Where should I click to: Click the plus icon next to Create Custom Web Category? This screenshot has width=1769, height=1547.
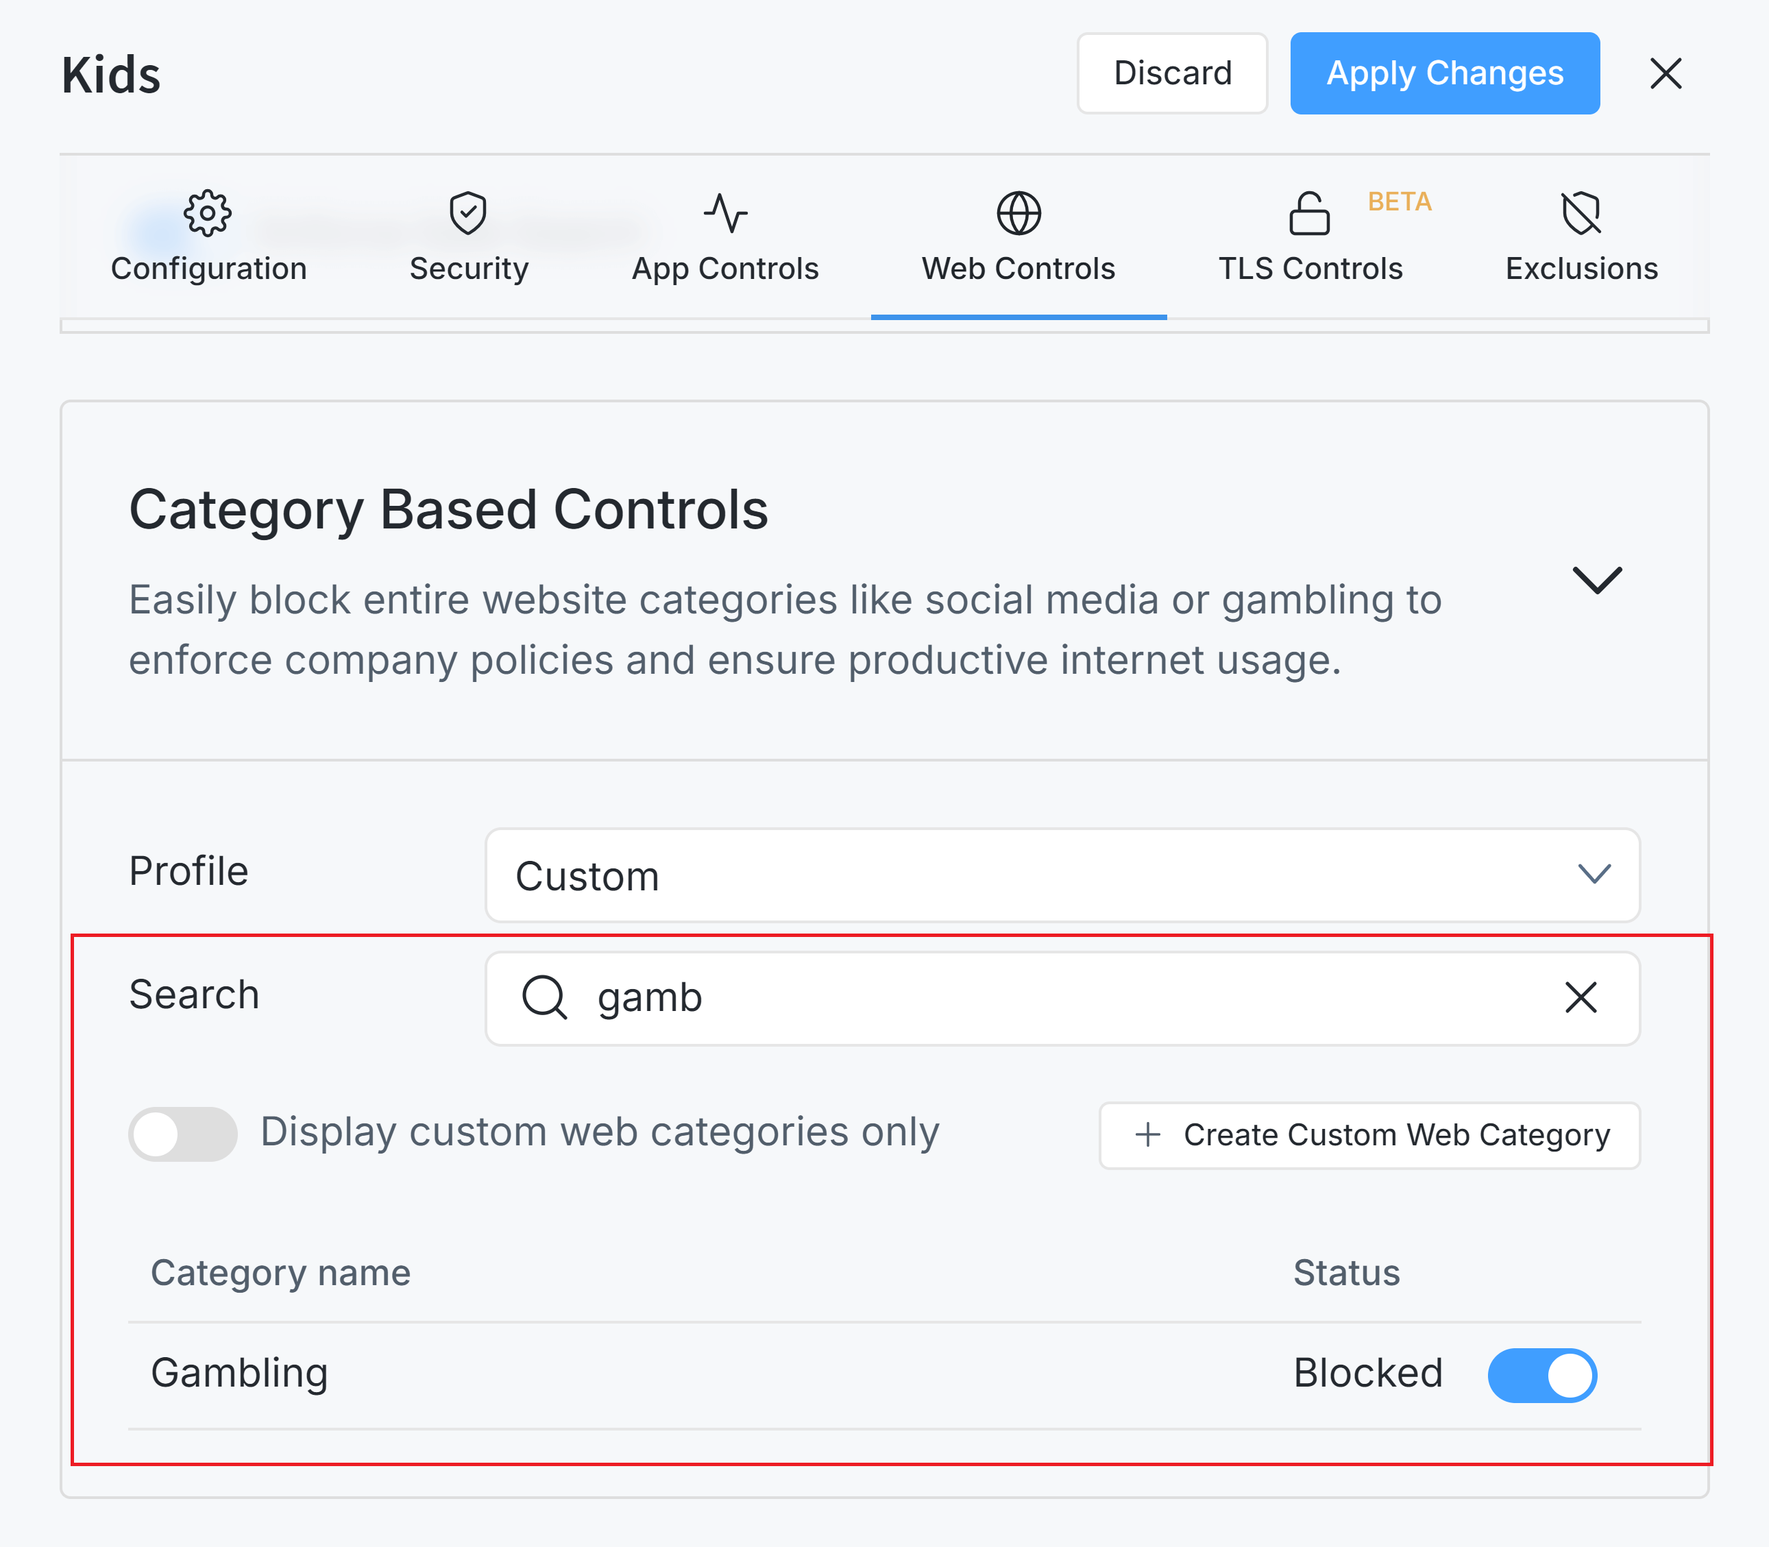click(x=1148, y=1134)
